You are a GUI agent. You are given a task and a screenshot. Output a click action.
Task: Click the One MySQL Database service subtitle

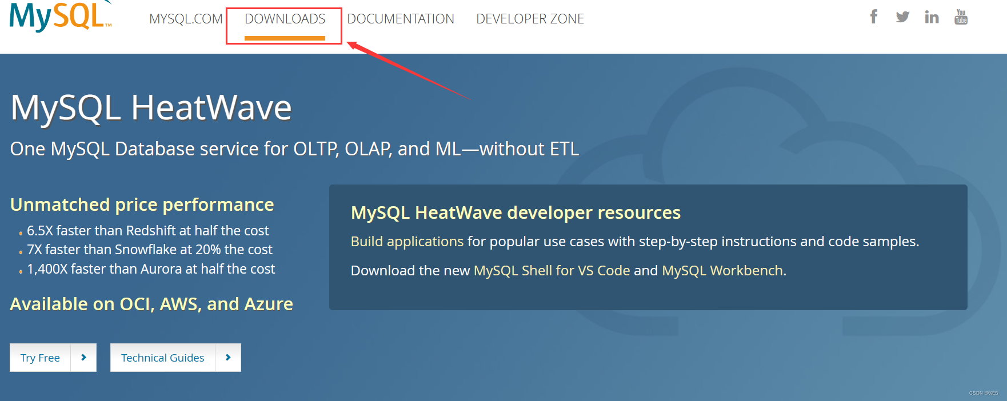[295, 149]
